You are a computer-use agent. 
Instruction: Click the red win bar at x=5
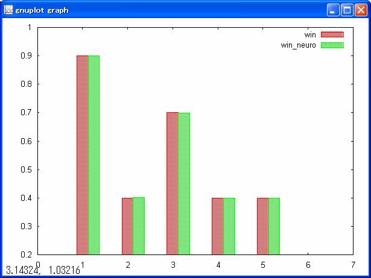coord(263,226)
